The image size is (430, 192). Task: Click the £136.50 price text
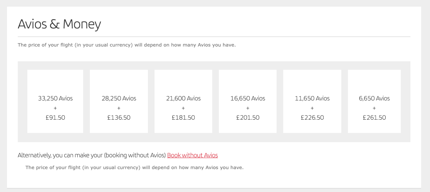pos(119,118)
